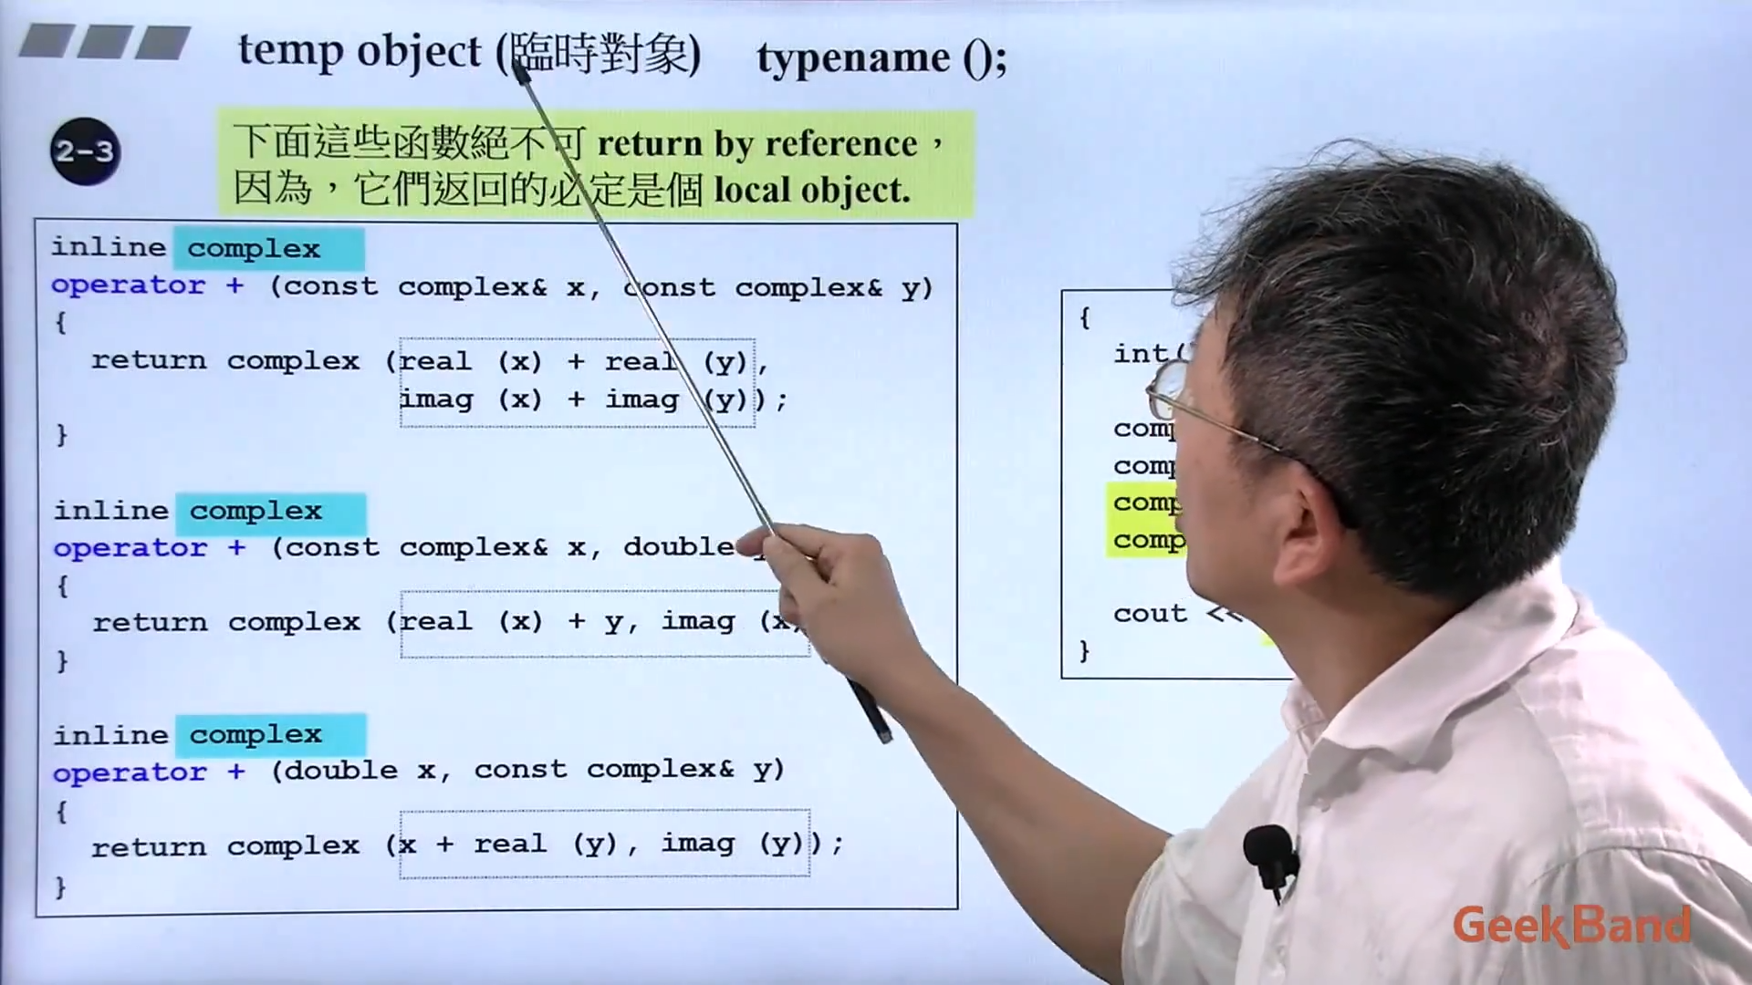Select the inline complex operator+ icon
Screen dimensions: 1752x985
coord(253,246)
